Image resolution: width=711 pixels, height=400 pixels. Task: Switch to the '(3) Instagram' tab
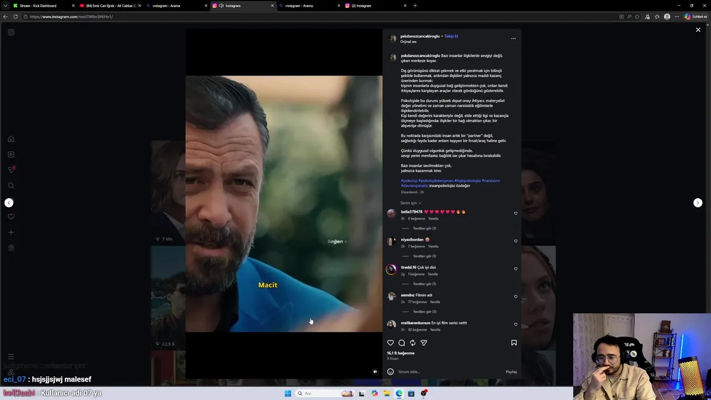pos(376,6)
